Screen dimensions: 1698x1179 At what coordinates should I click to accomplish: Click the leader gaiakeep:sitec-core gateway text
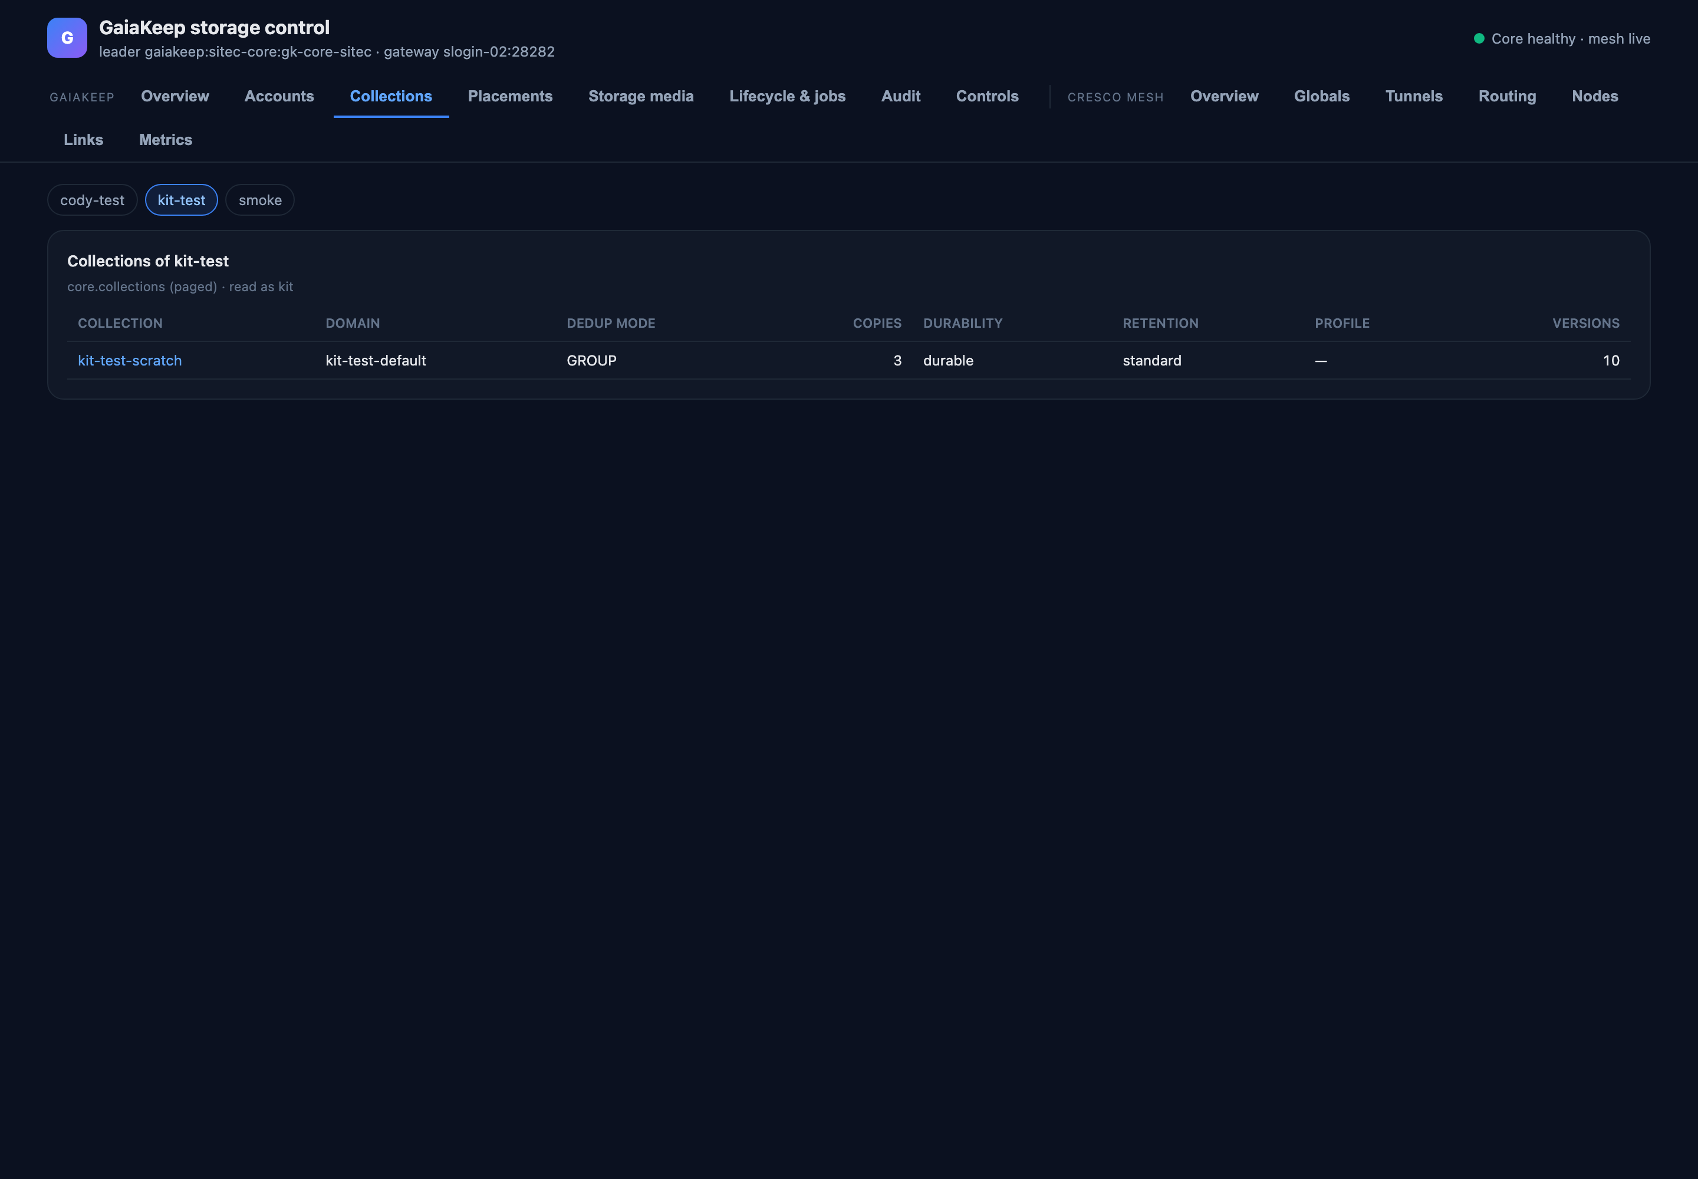click(x=327, y=52)
